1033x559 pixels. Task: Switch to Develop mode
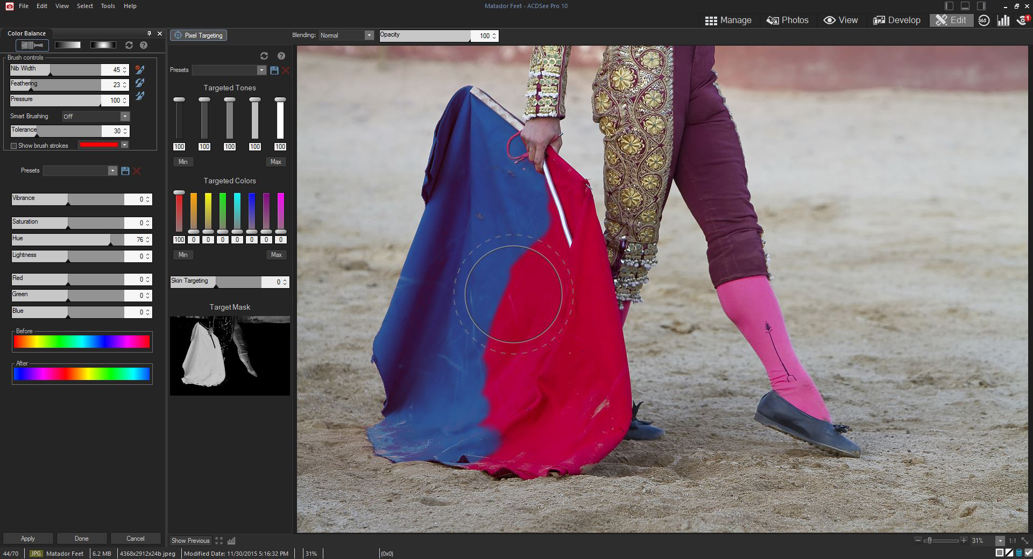896,20
